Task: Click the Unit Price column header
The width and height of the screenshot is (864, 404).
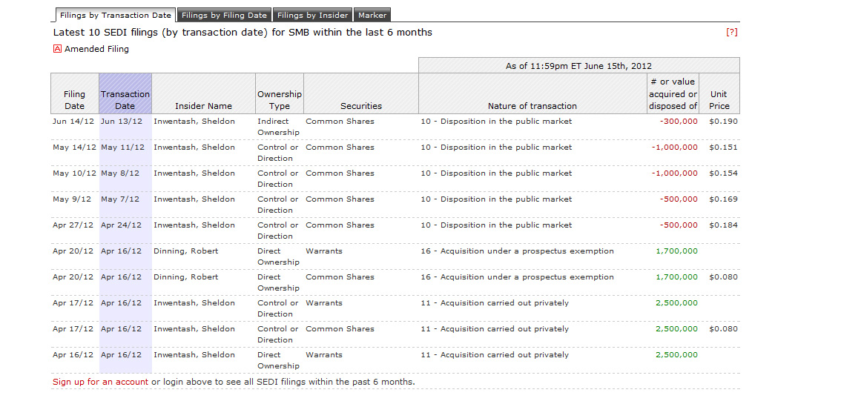Action: pos(719,100)
